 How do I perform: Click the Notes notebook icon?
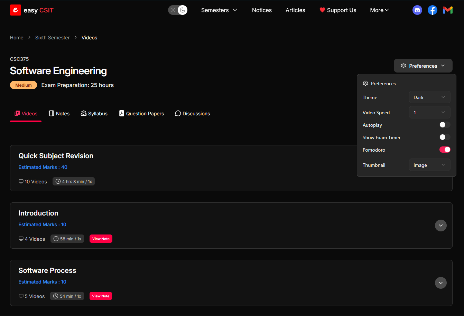tap(52, 113)
